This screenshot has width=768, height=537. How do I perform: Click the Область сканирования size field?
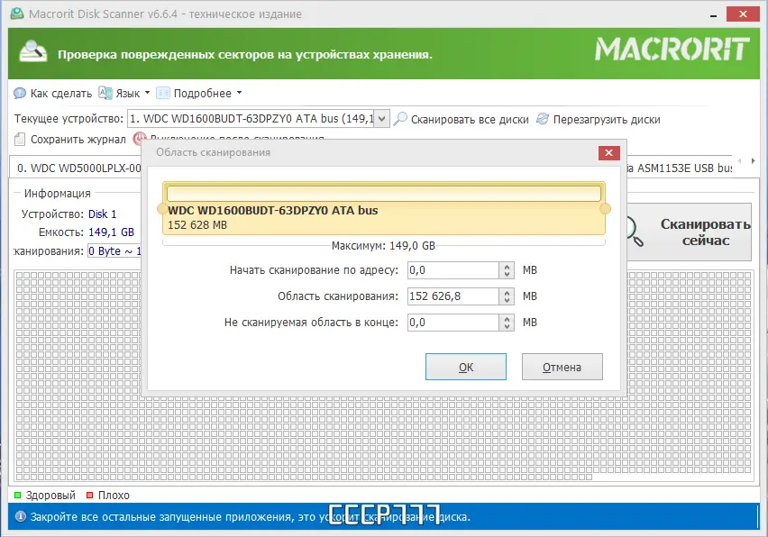tap(453, 296)
